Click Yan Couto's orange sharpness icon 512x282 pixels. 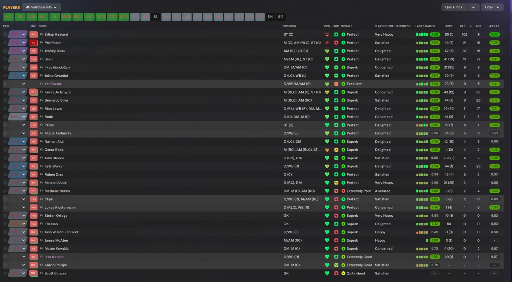coord(336,84)
